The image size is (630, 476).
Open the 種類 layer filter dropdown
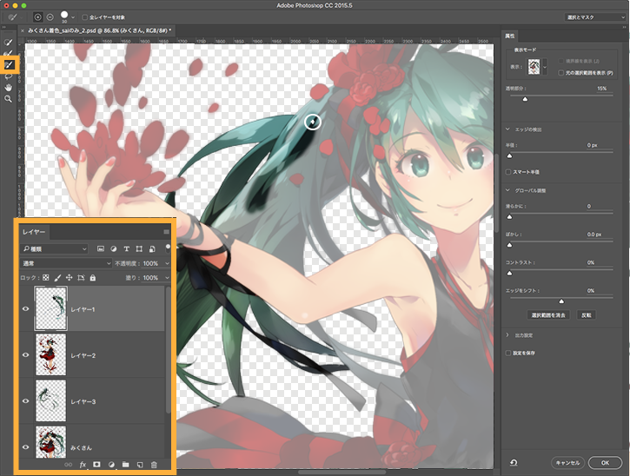pyautogui.click(x=55, y=249)
